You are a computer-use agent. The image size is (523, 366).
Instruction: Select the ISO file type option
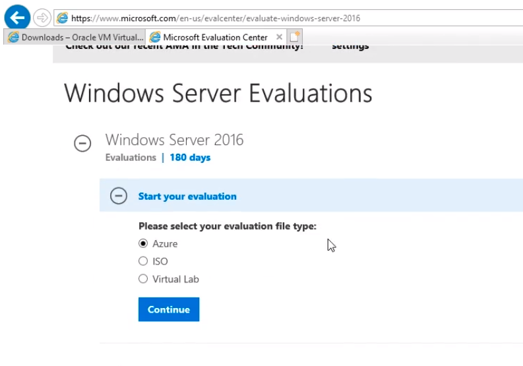tap(143, 261)
